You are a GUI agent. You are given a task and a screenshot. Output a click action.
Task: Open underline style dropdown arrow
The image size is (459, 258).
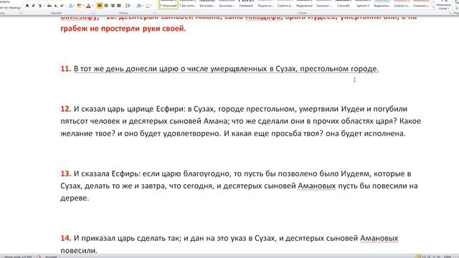(44, 6)
